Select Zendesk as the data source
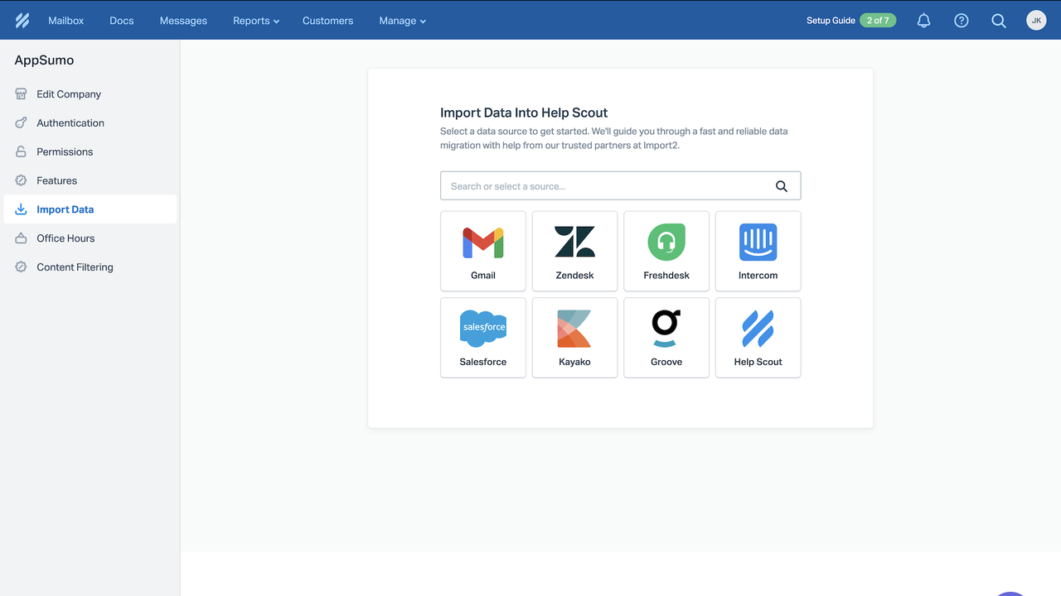 click(574, 251)
